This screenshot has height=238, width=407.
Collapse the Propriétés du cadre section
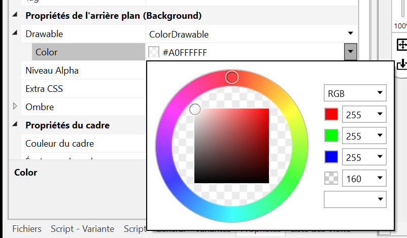coord(15,125)
